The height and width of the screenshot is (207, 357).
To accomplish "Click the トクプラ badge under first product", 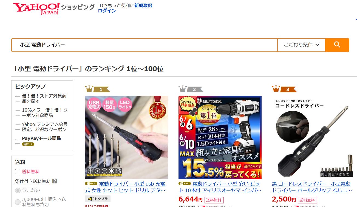I will (98, 198).
